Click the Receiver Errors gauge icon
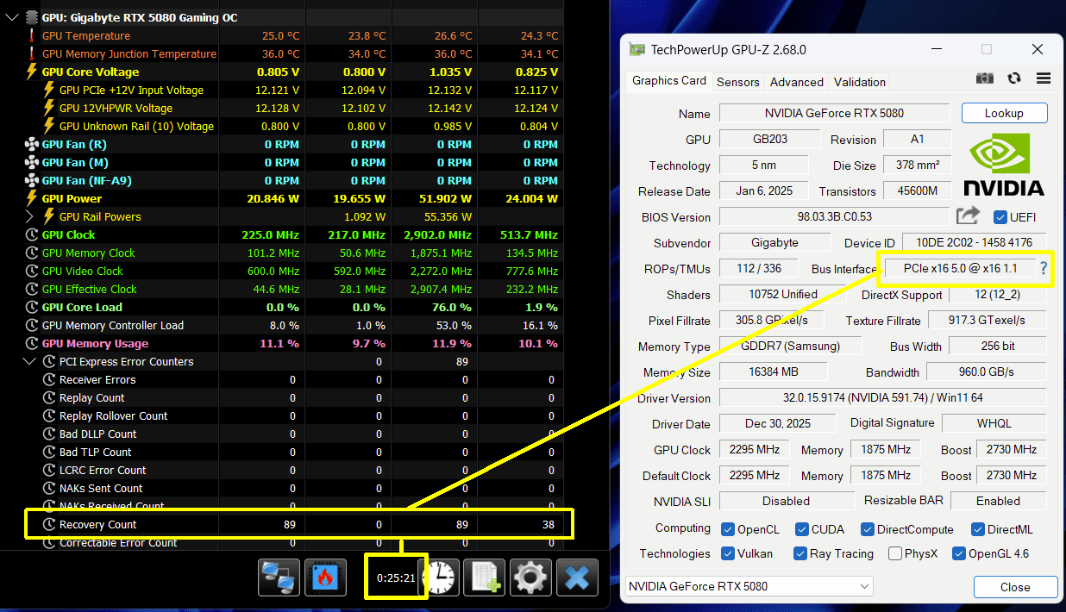Image resolution: width=1066 pixels, height=612 pixels. pyautogui.click(x=49, y=379)
